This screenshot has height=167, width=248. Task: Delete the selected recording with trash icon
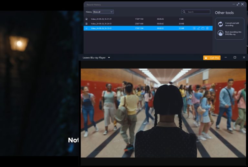(207, 28)
